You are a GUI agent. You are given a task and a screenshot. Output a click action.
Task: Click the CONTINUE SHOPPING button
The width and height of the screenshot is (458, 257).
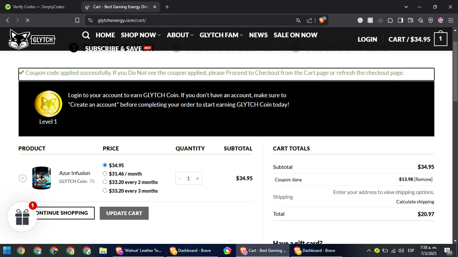point(61,213)
